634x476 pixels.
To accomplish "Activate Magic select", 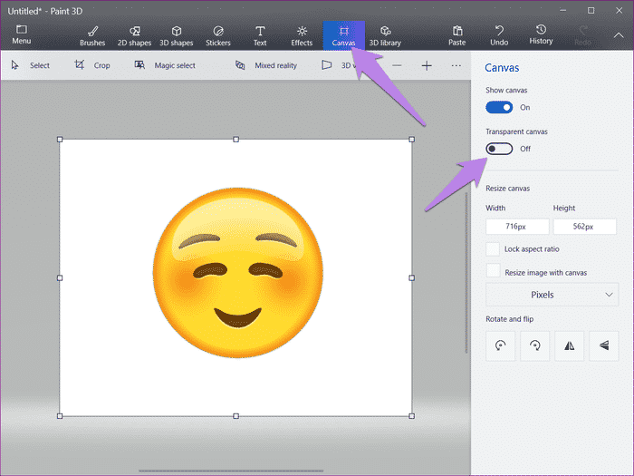I will 165,65.
